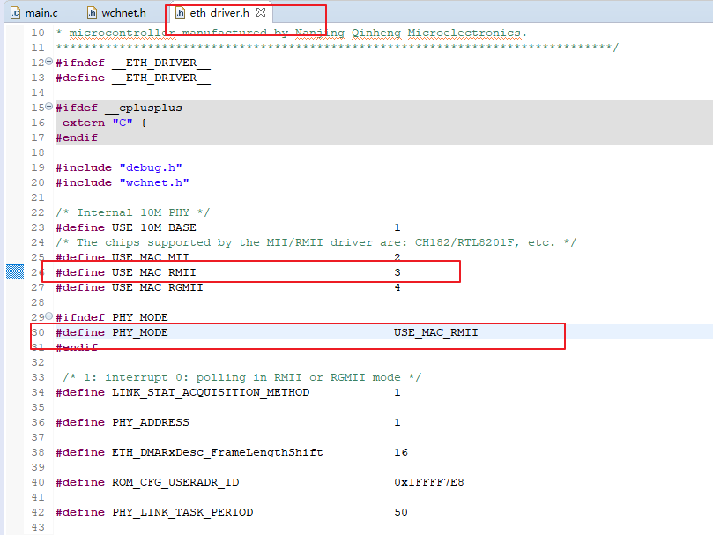
Task: Click the header file icon on wchnet.h tab
Action: (x=93, y=13)
